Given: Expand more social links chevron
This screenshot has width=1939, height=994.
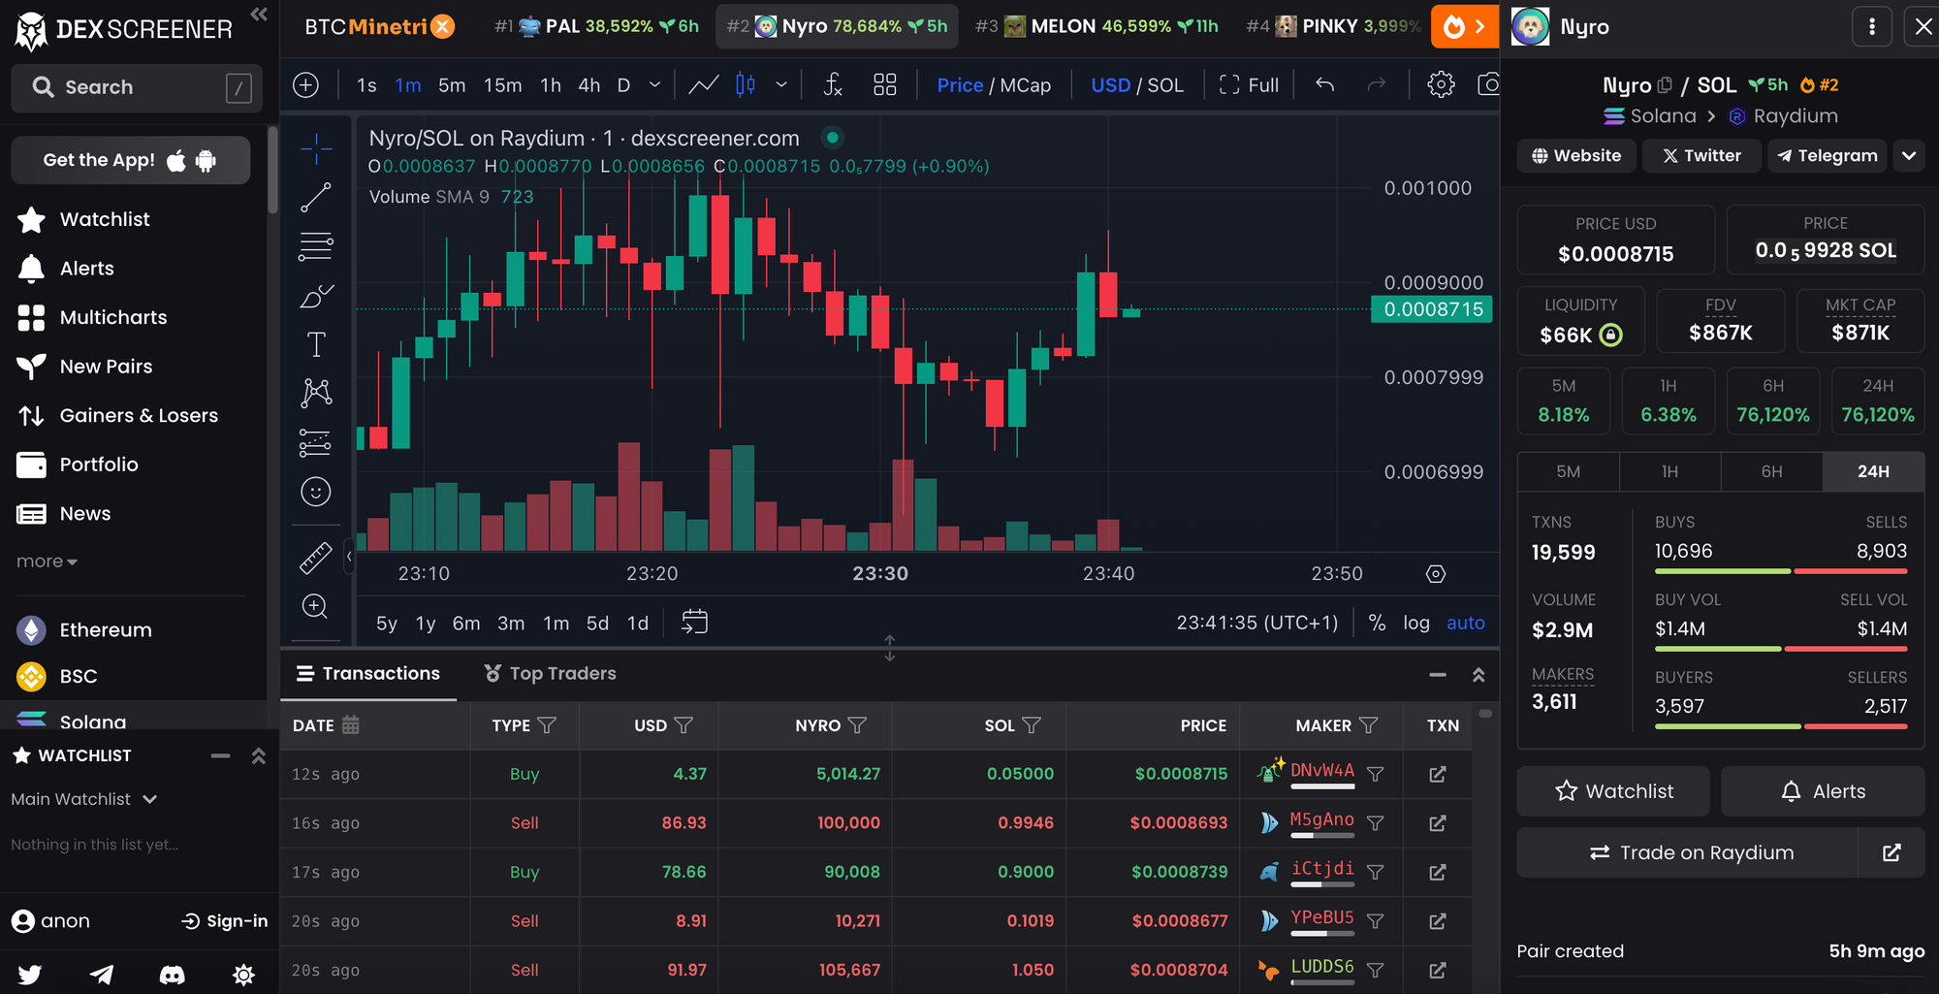Looking at the screenshot, I should pos(1909,156).
